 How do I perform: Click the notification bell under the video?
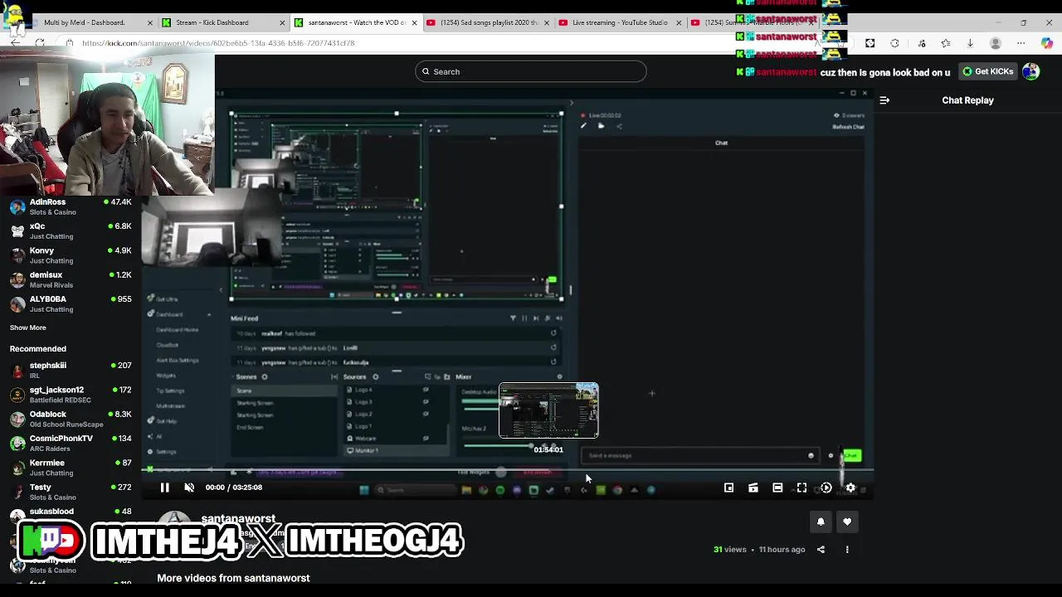click(821, 522)
